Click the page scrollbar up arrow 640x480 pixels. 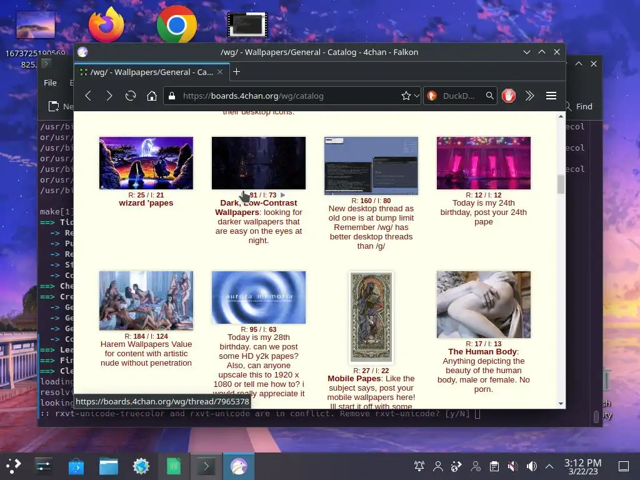coord(561,117)
